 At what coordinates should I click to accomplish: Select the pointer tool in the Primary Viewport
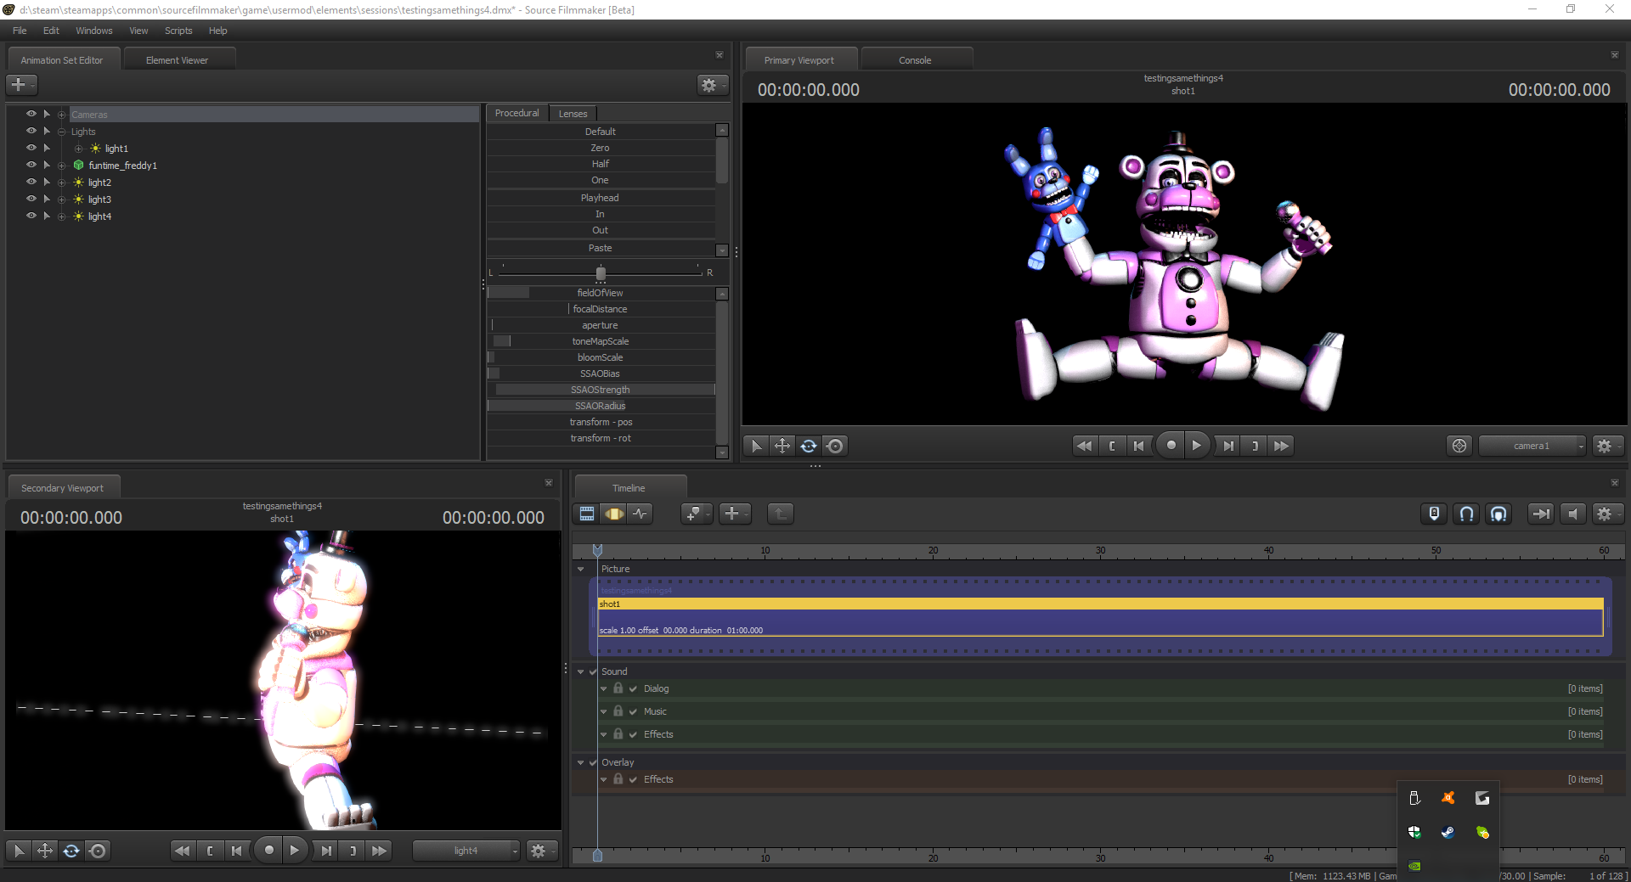756,446
